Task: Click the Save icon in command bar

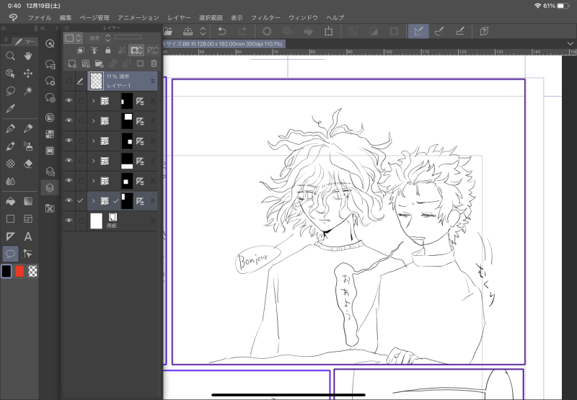Action: pos(188,31)
